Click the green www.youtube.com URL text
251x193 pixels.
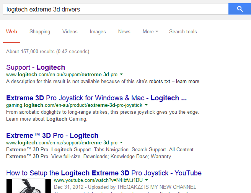click(x=98, y=180)
